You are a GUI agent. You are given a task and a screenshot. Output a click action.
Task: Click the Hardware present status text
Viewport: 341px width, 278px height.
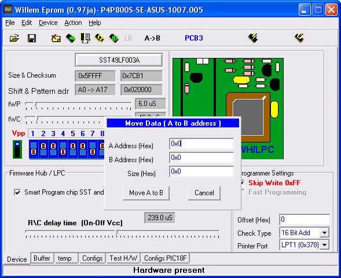coord(168,270)
